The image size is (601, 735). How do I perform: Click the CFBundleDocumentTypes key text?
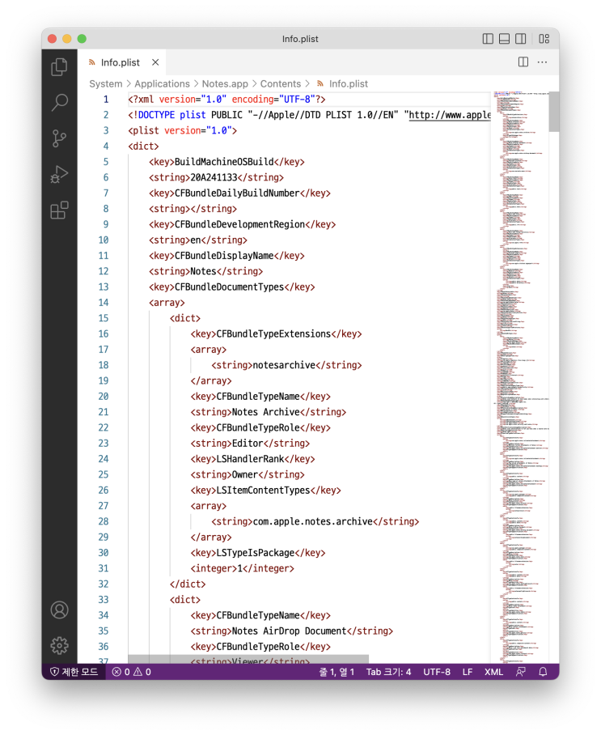(229, 287)
